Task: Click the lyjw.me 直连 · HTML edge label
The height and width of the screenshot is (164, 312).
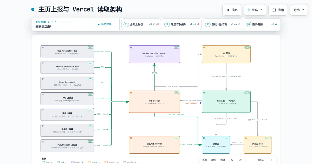Action: [x=226, y=118]
